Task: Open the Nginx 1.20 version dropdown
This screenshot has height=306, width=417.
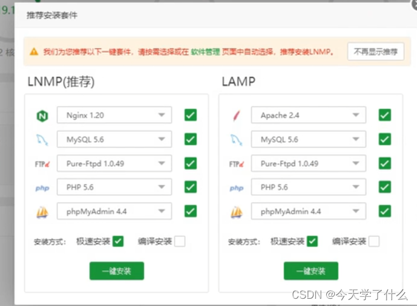Action: (114, 115)
